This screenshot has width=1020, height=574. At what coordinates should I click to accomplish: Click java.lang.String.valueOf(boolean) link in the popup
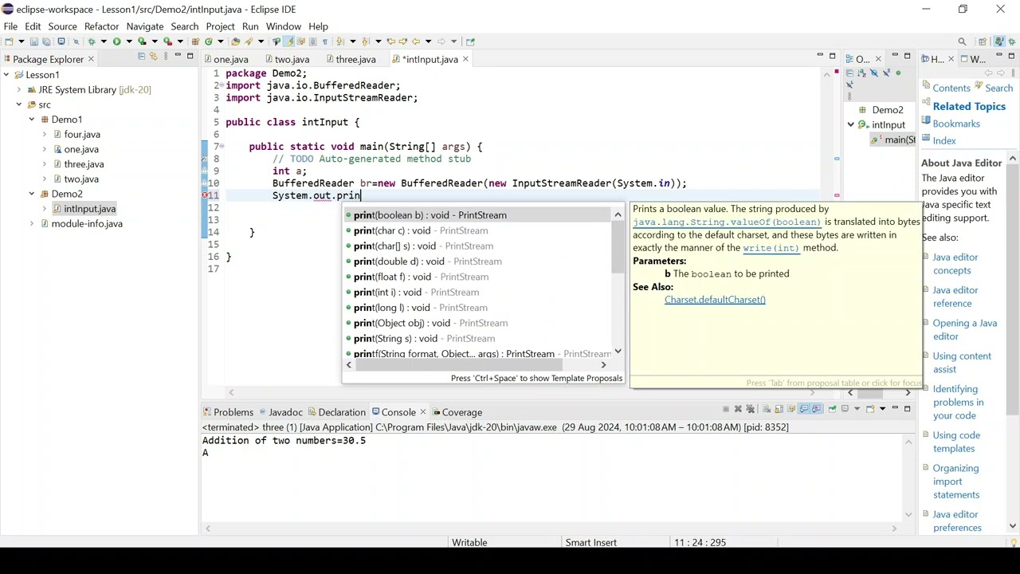(x=727, y=222)
